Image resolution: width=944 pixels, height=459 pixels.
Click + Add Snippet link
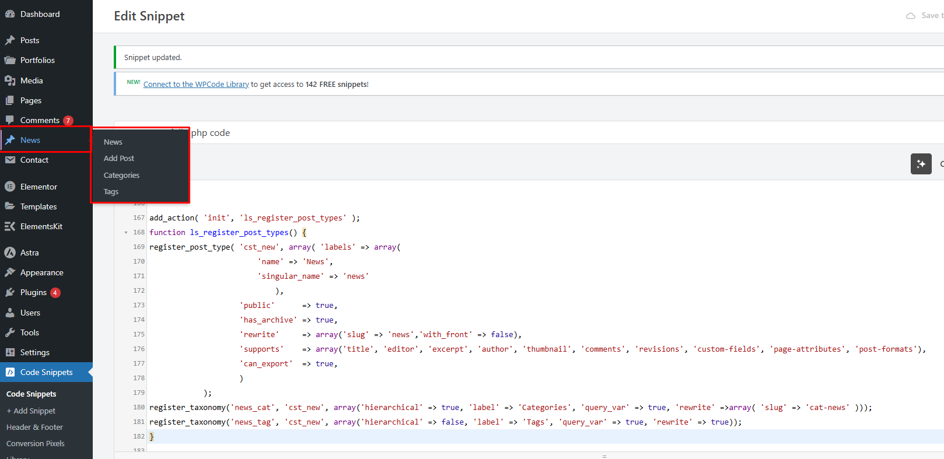tap(31, 411)
